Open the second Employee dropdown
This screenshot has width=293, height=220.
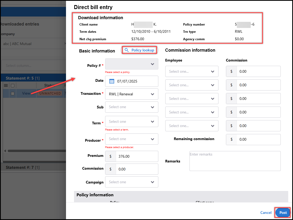coord(192,85)
